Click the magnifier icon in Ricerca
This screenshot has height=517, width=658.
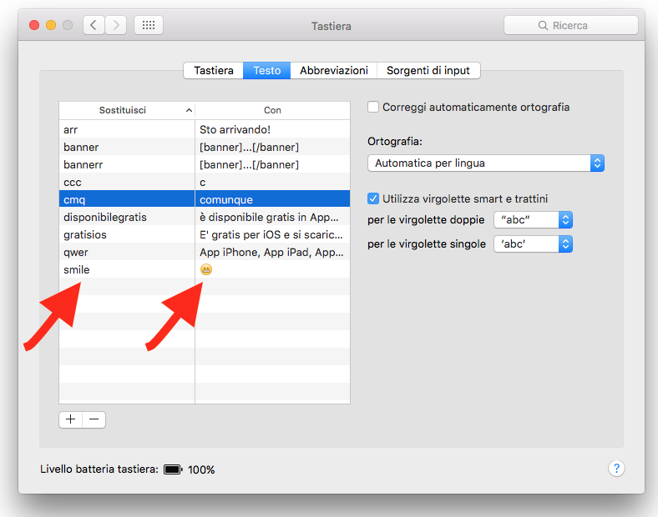point(543,26)
